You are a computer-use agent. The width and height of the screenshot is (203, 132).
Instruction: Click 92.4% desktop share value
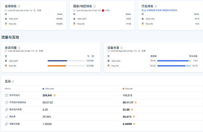pyautogui.click(x=153, y=61)
